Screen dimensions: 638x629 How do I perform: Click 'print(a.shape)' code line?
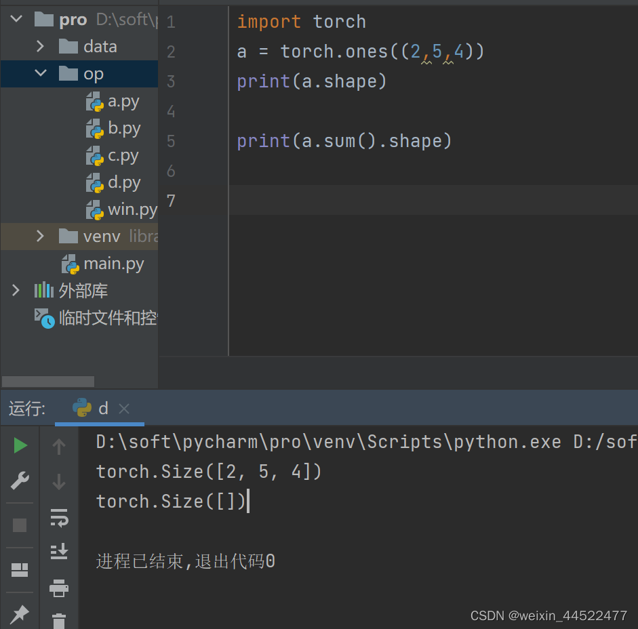pos(311,81)
